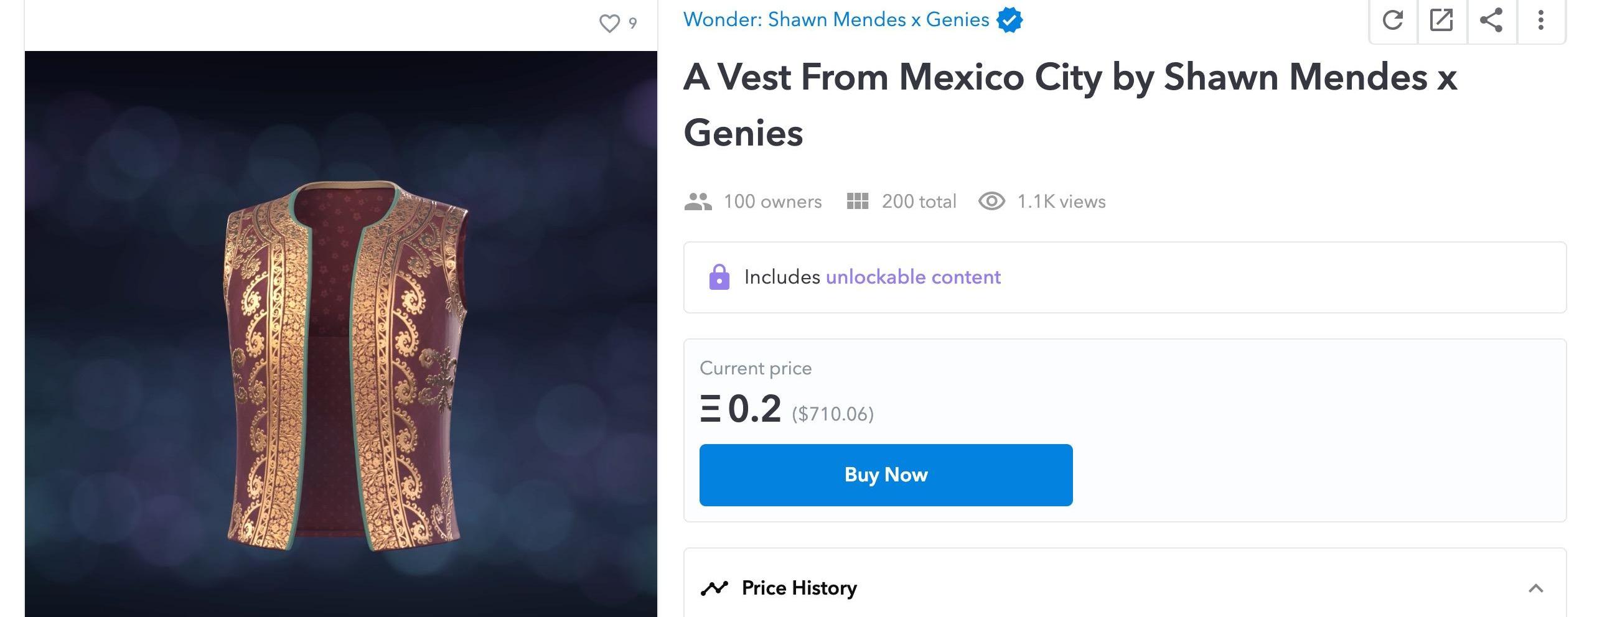Image resolution: width=1602 pixels, height=617 pixels.
Task: Click the owners people icon
Action: (x=698, y=202)
